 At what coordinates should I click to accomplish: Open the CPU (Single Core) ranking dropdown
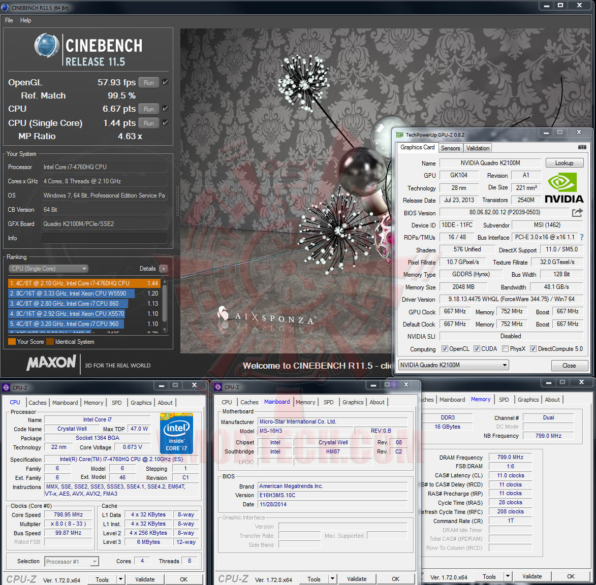pos(48,269)
